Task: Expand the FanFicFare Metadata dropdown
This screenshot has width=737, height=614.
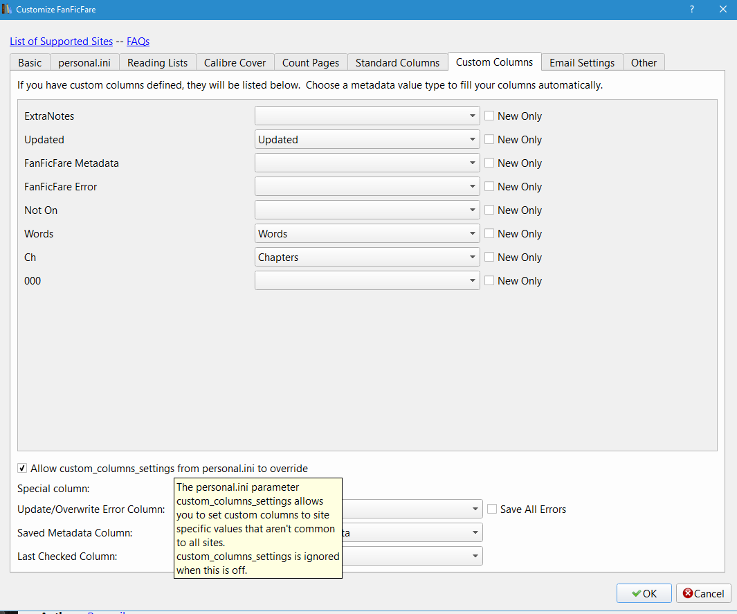Action: [367, 163]
